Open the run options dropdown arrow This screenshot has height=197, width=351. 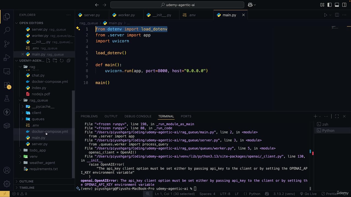click(330, 15)
